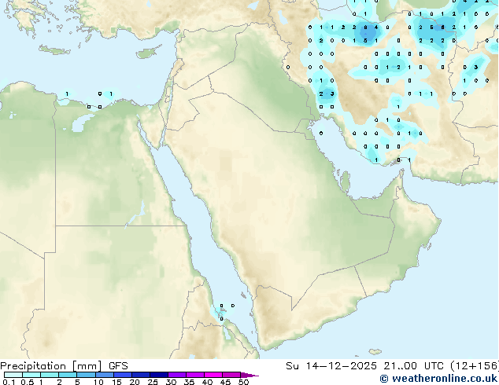Pick the 10–15 mm blue legend swatch

[104, 375]
